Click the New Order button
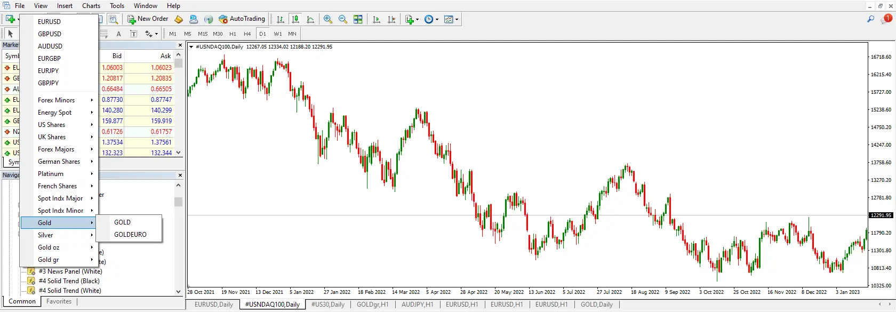The width and height of the screenshot is (896, 312). pos(148,19)
